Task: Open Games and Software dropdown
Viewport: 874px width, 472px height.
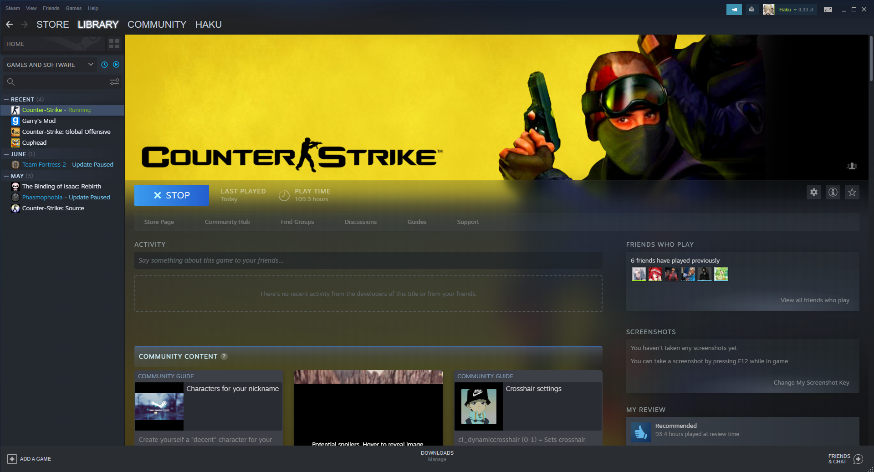Action: click(x=50, y=65)
